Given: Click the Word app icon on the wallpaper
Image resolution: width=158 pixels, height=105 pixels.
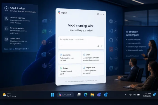Looking at the screenshot, I should coord(44,21).
